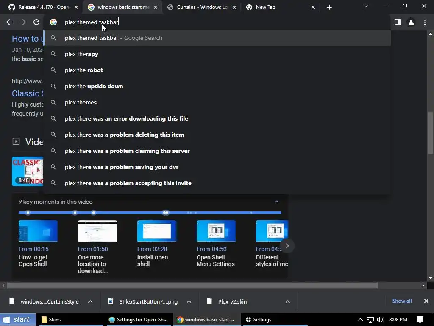Go back to previous page in Chrome
Image resolution: width=434 pixels, height=326 pixels.
click(9, 22)
